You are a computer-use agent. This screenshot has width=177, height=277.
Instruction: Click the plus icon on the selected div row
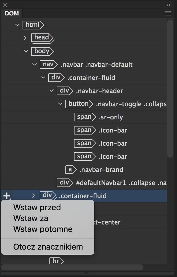[x=6, y=196]
